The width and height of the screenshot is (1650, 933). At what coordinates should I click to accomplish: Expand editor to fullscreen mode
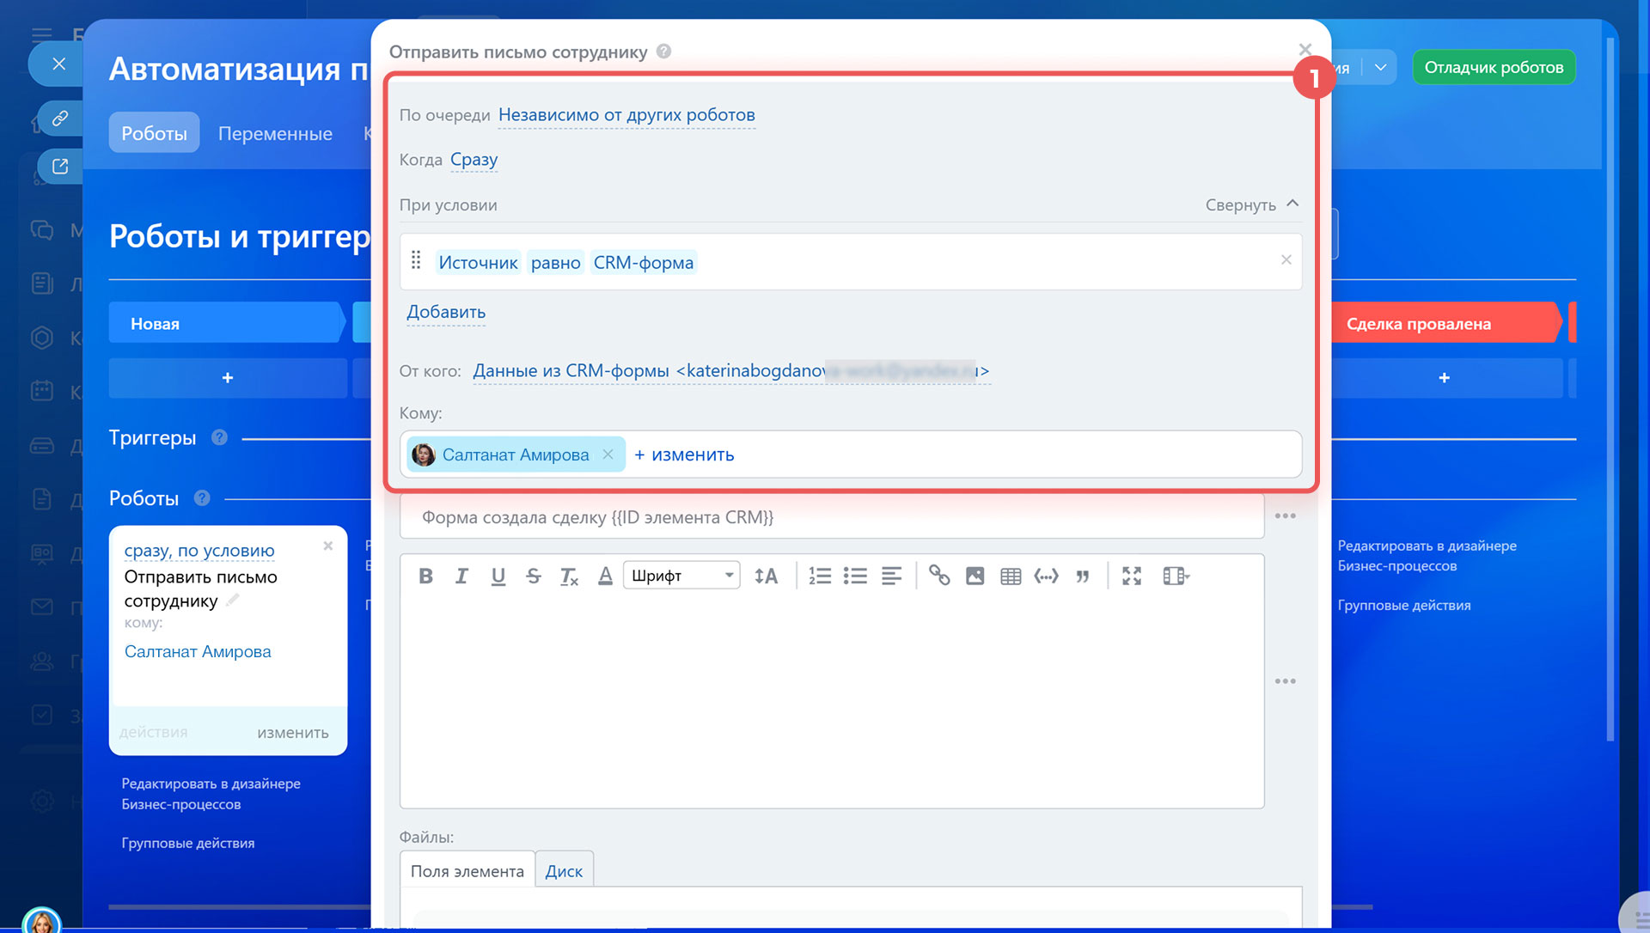(1132, 576)
